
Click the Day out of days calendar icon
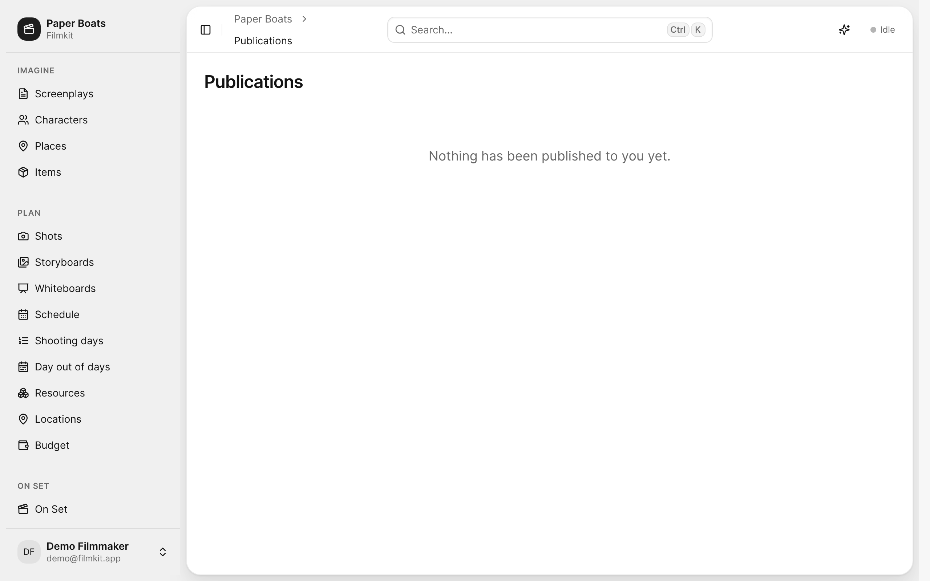click(23, 367)
